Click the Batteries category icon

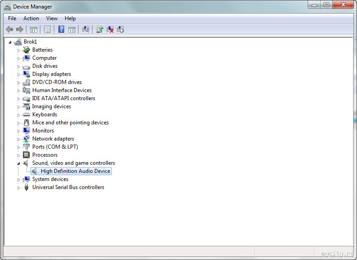click(26, 50)
